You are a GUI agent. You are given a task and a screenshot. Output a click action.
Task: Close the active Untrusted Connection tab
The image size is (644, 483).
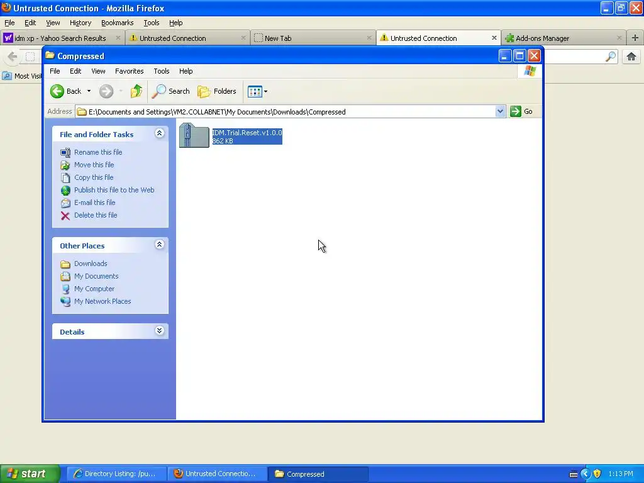494,38
